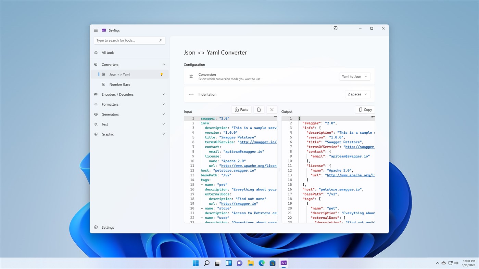This screenshot has width=479, height=269.
Task: Open a file into the Input editor
Action: [259, 109]
